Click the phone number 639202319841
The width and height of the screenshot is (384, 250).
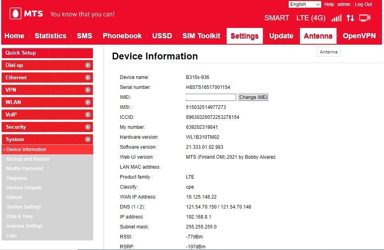tap(202, 127)
